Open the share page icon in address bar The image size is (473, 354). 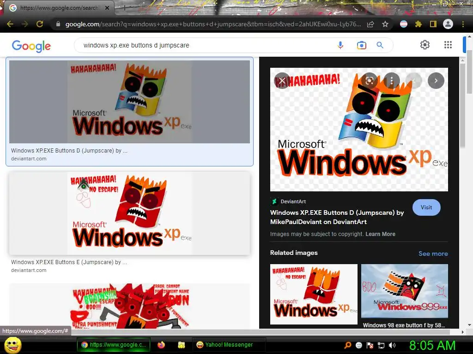coord(370,24)
